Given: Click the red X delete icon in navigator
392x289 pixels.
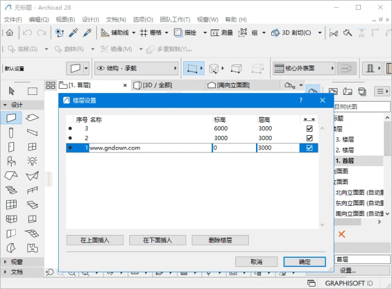Looking at the screenshot, I should point(342,235).
